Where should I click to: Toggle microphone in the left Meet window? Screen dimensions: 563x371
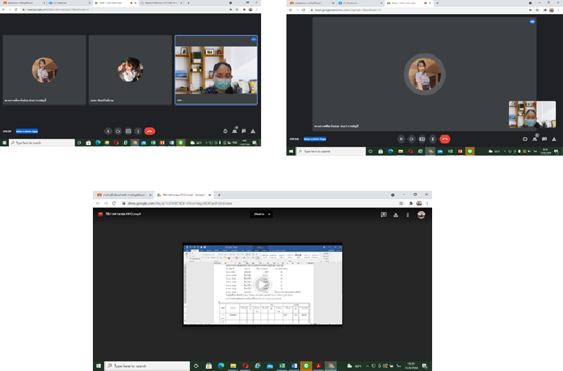tap(108, 131)
